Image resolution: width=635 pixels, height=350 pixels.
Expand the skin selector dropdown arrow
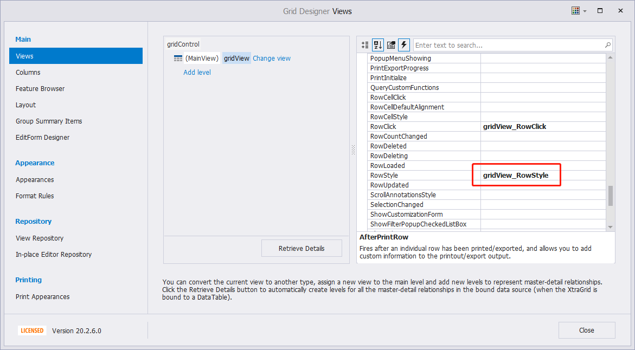[585, 11]
